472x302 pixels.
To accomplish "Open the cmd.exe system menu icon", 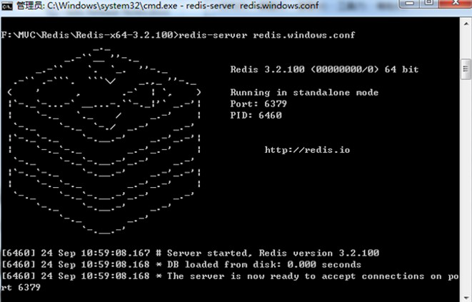I will [x=6, y=6].
